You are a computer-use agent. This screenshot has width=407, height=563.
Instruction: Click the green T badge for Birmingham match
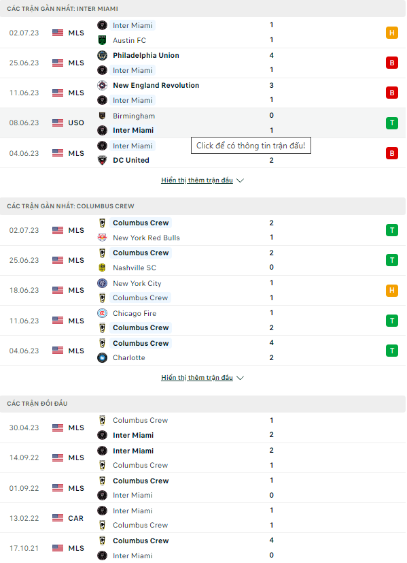click(x=392, y=123)
